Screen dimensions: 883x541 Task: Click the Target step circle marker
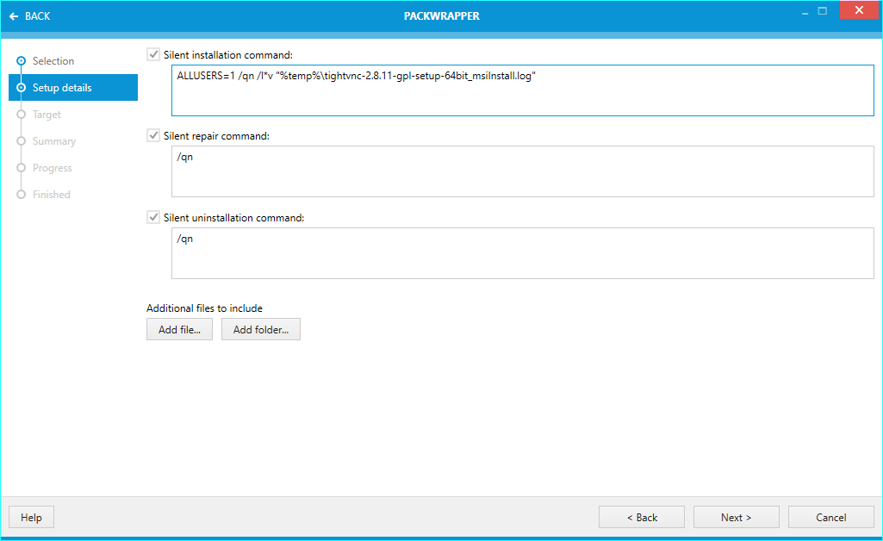coord(22,115)
